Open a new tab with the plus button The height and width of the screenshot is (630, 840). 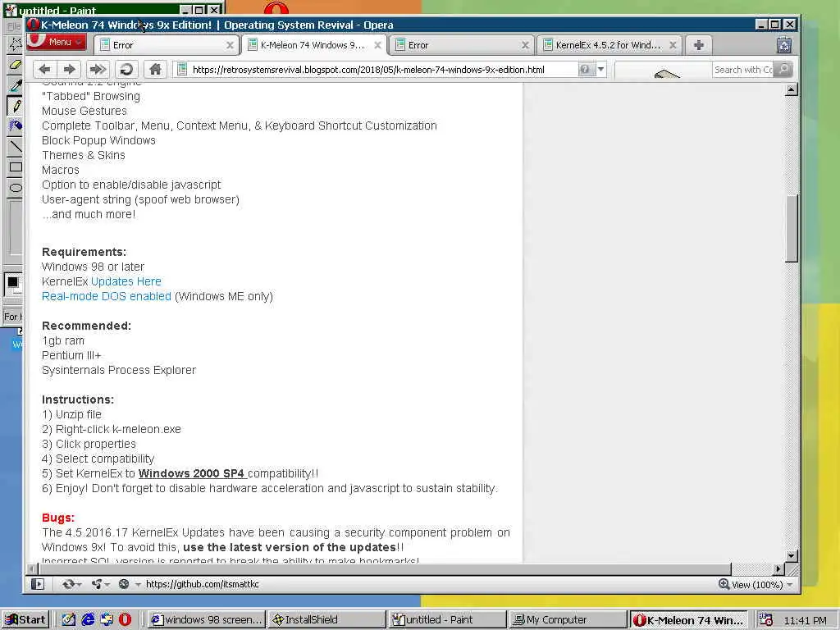click(x=699, y=45)
